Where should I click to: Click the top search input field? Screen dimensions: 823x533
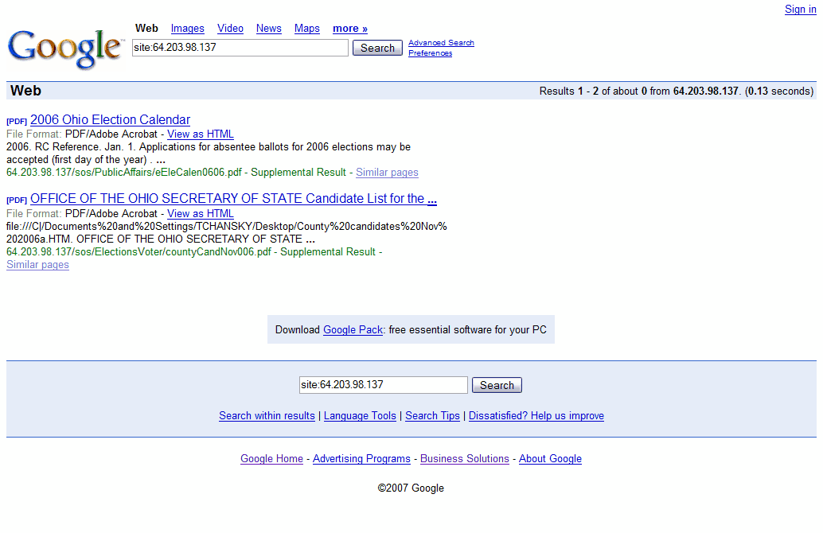(x=240, y=48)
